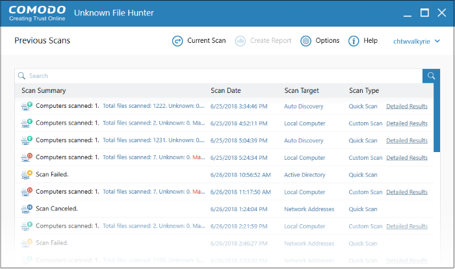Open Detailed Results for 6/25/2018 4:52:11 PM scan
Image resolution: width=455 pixels, height=269 pixels.
coord(407,123)
